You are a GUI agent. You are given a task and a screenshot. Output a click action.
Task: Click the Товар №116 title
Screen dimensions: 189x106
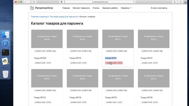tap(146, 97)
